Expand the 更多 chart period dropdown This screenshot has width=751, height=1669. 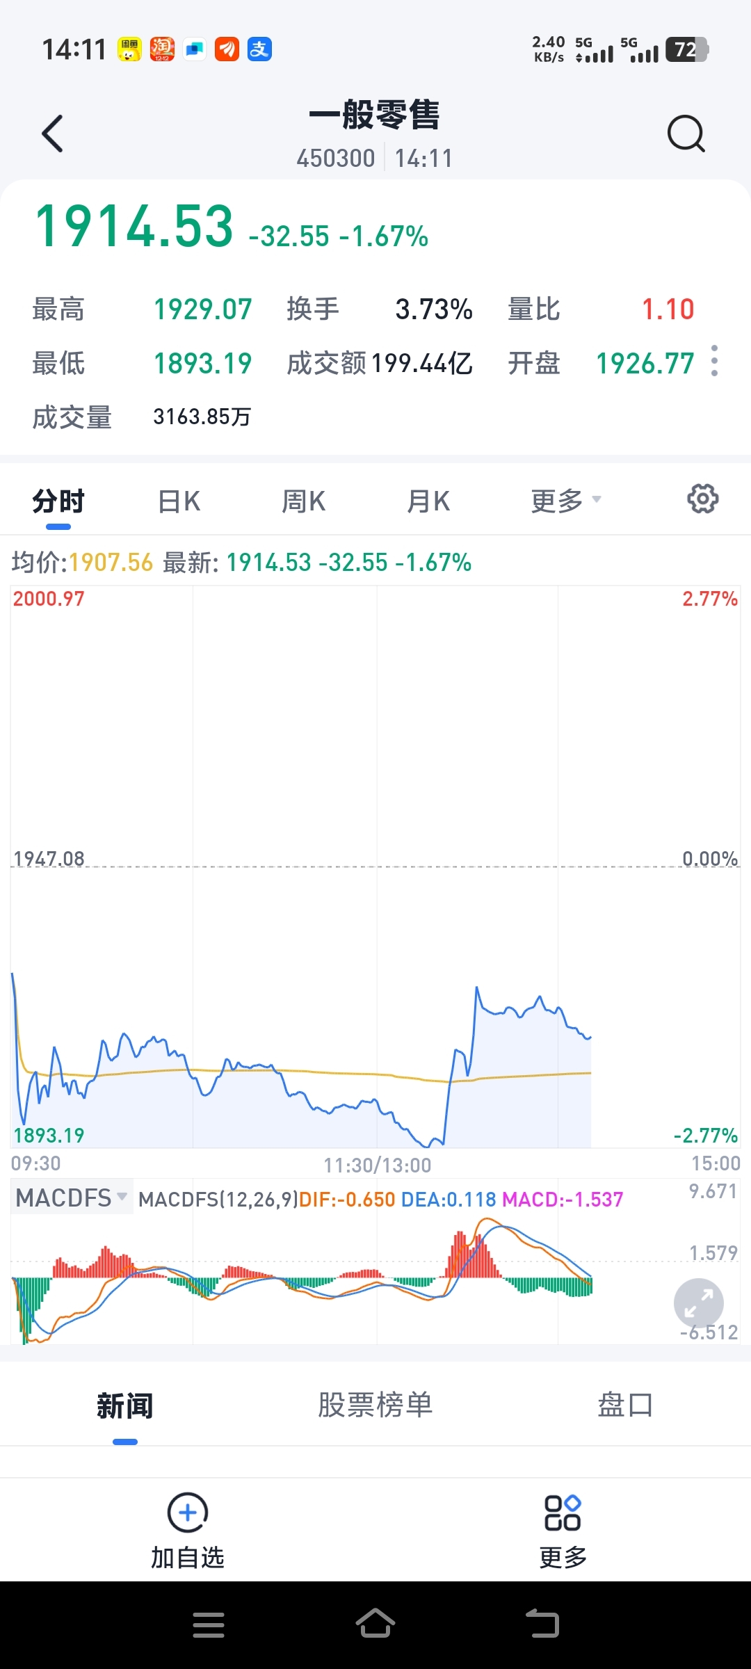565,501
